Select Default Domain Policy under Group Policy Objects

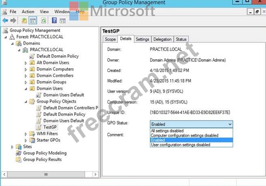pyautogui.click(x=64, y=114)
